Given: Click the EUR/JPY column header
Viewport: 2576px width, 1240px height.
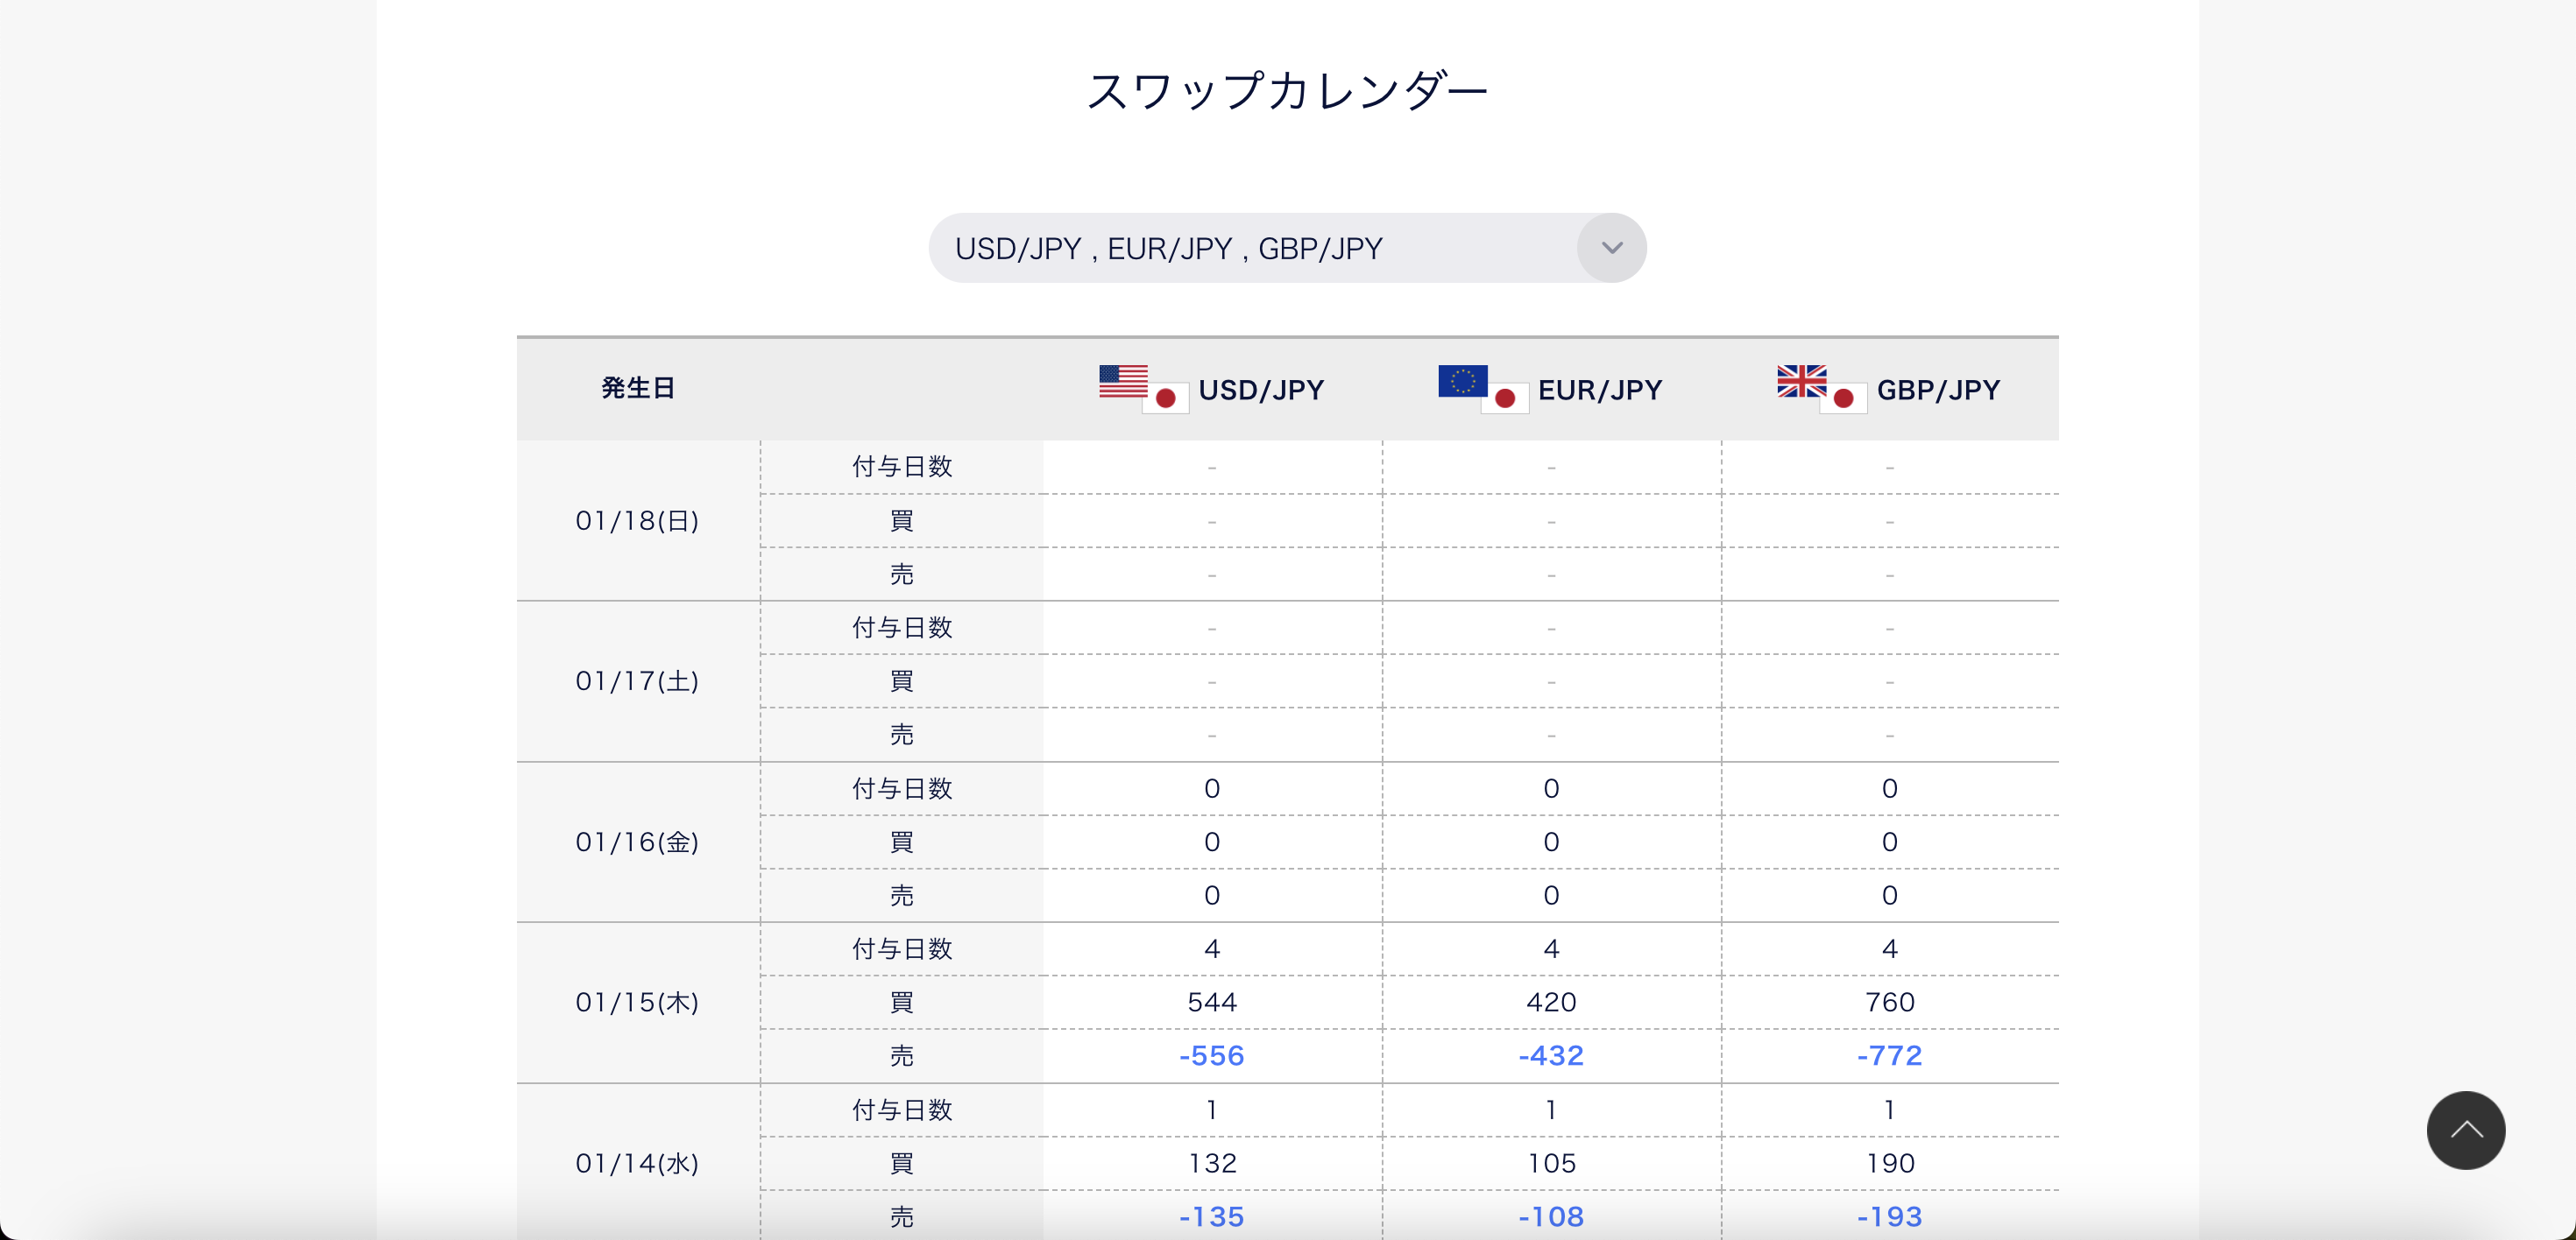Looking at the screenshot, I should click(1599, 390).
